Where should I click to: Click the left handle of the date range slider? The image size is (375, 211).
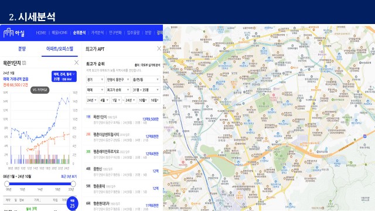click(x=6, y=183)
